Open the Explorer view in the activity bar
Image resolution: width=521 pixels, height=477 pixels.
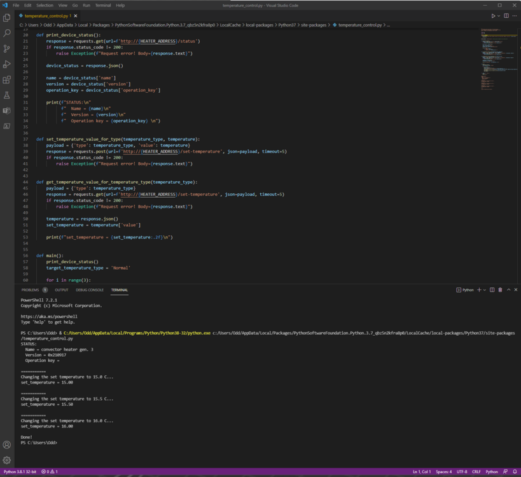pyautogui.click(x=7, y=18)
